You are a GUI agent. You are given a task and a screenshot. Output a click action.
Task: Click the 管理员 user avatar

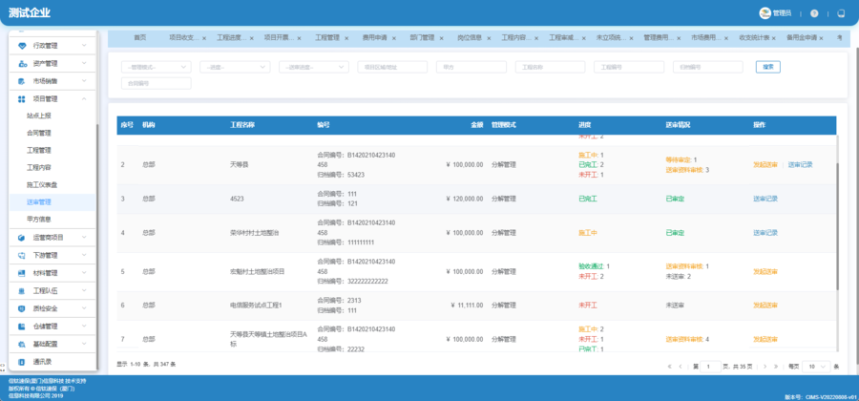coord(765,13)
